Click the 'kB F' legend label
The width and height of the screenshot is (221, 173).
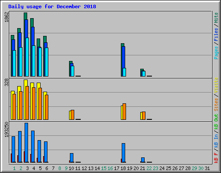point(216,158)
